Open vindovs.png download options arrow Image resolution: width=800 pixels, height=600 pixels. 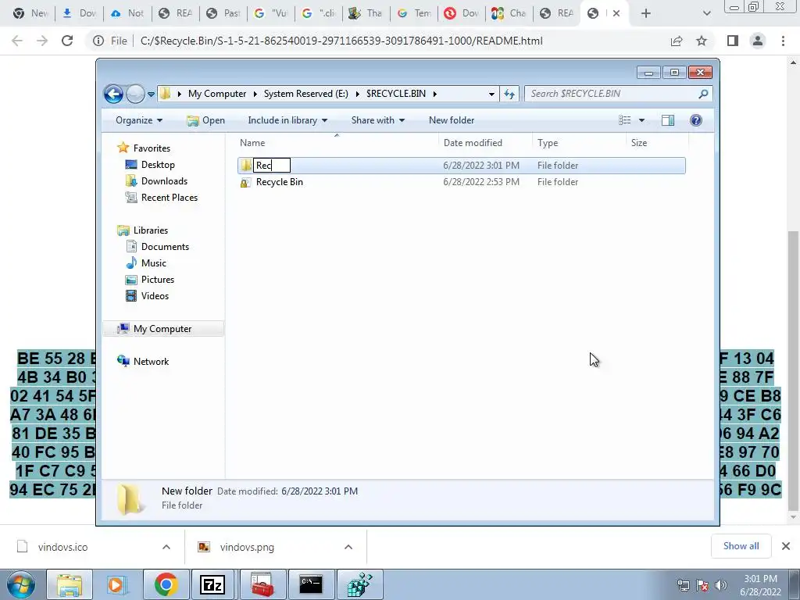348,547
